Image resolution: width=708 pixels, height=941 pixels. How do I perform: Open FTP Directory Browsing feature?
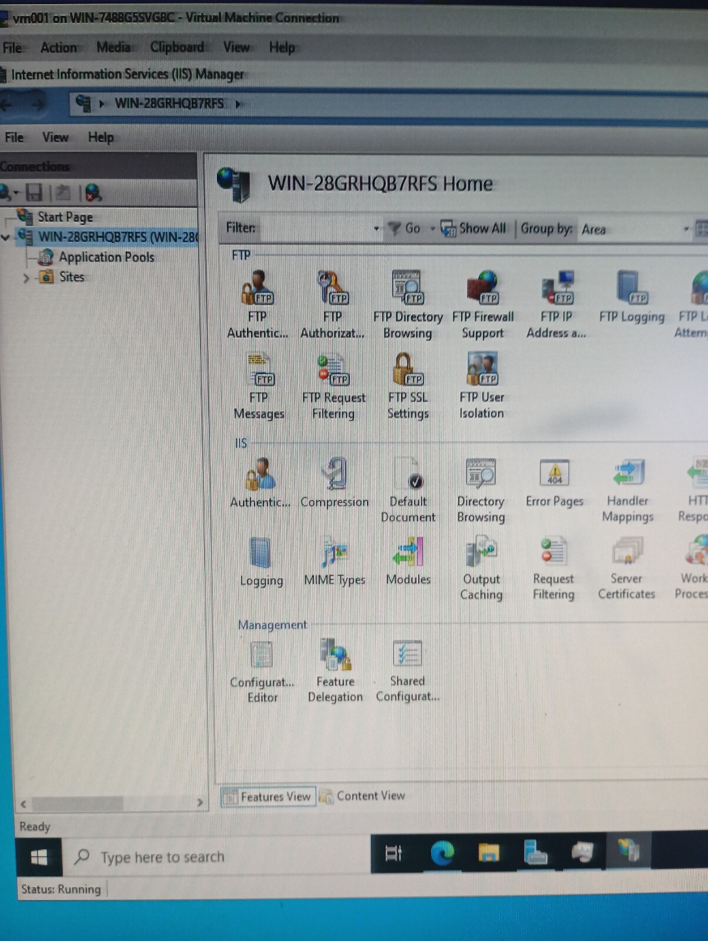pyautogui.click(x=408, y=305)
